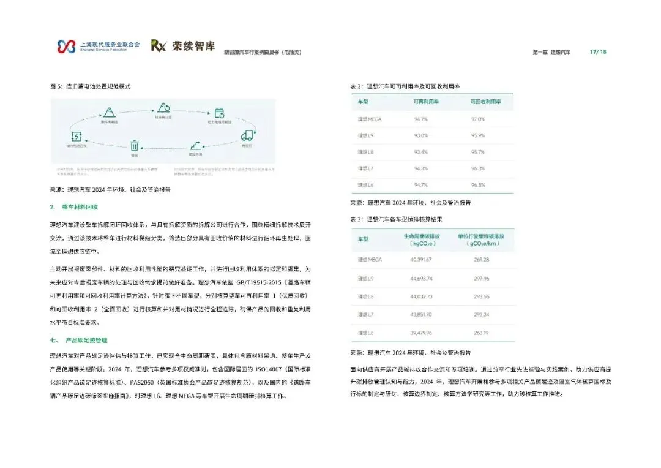
Task: Click the staircase icon with the arrow
Action: [196, 146]
